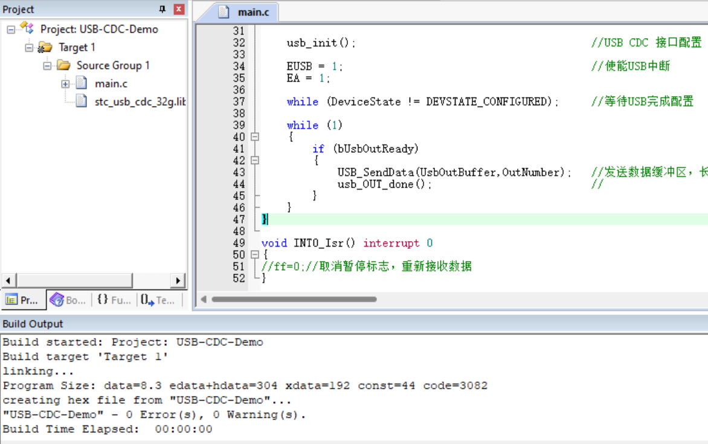The width and height of the screenshot is (708, 444).
Task: Click the pin icon on Project panel
Action: click(162, 9)
